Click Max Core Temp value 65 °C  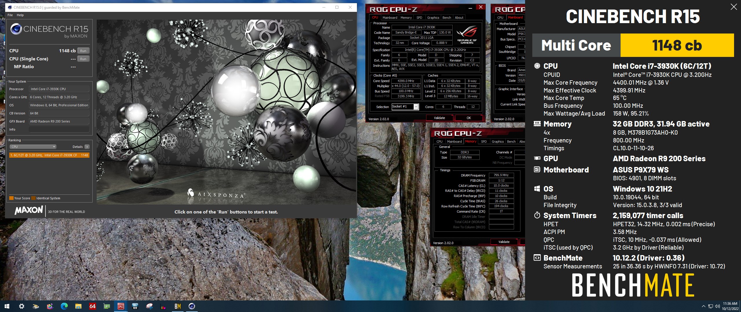coord(620,98)
